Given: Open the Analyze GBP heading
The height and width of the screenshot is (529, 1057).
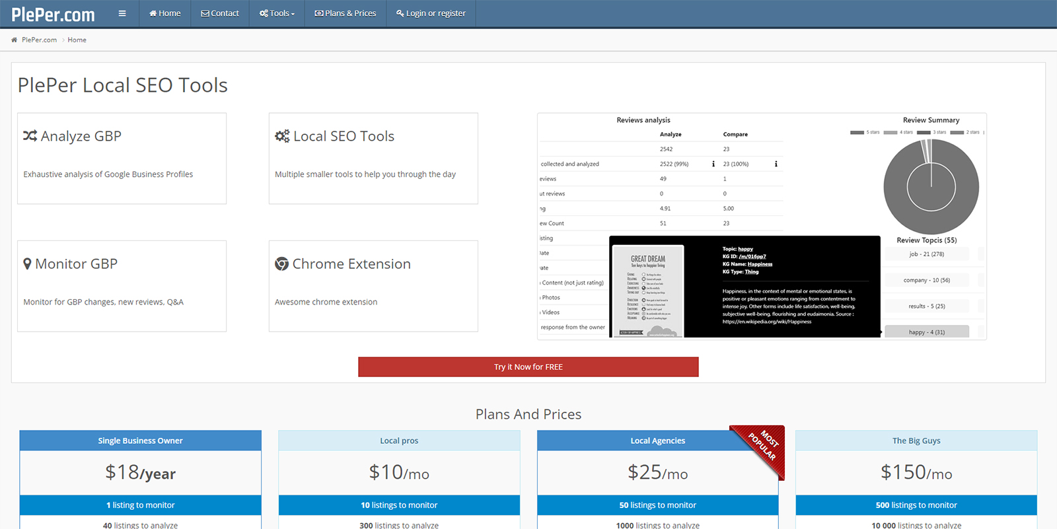Looking at the screenshot, I should [x=81, y=136].
